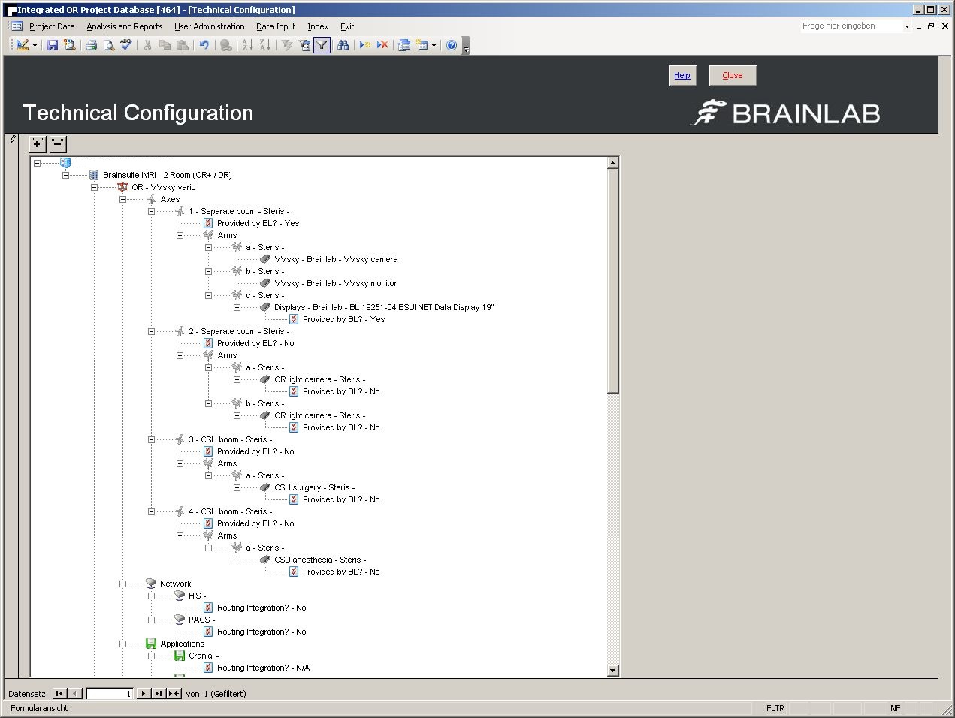Click the Copy toolbar icon
Viewport: 955px width, 718px height.
[x=165, y=45]
